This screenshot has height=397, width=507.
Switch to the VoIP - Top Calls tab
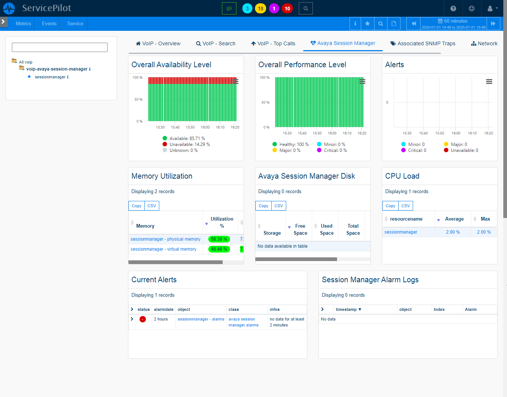click(273, 43)
